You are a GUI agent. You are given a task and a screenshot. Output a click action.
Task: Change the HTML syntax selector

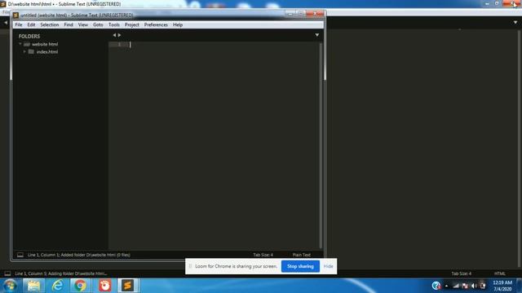[500, 273]
